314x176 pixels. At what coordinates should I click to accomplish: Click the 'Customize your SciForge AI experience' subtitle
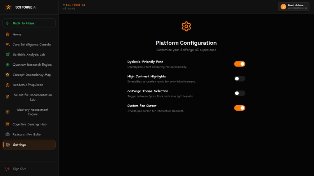pos(186,50)
